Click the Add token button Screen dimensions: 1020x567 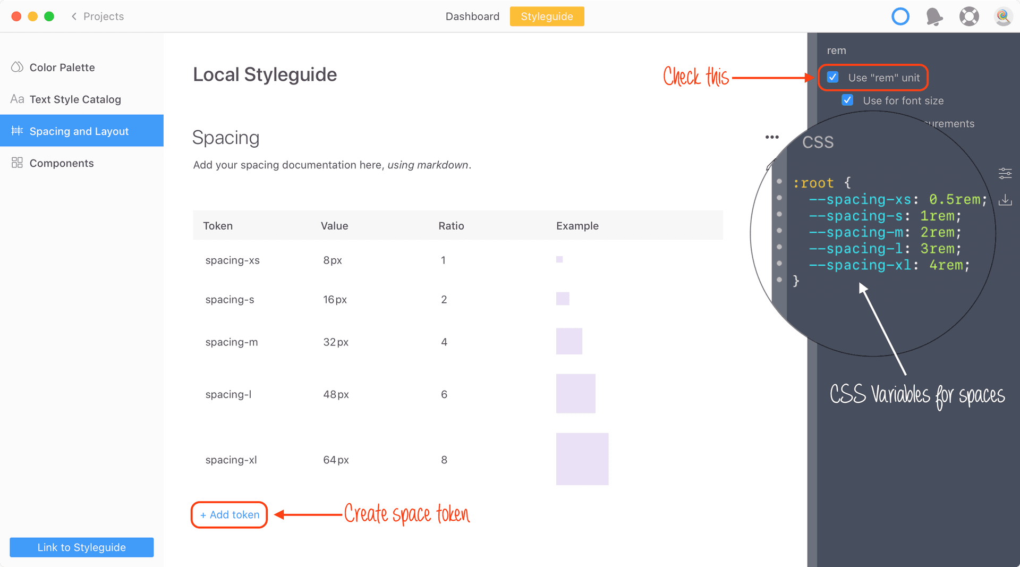click(229, 515)
